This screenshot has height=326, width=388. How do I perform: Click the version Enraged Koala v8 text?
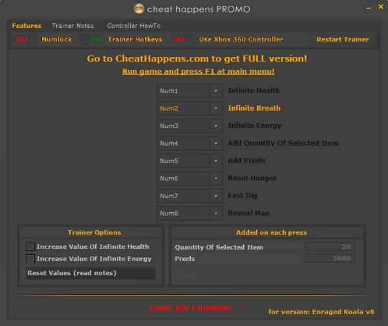[x=321, y=312]
